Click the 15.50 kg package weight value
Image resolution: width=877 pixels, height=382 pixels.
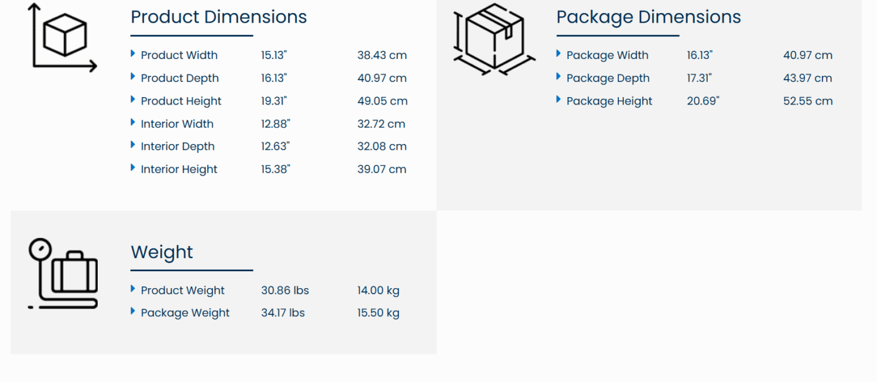coord(378,313)
